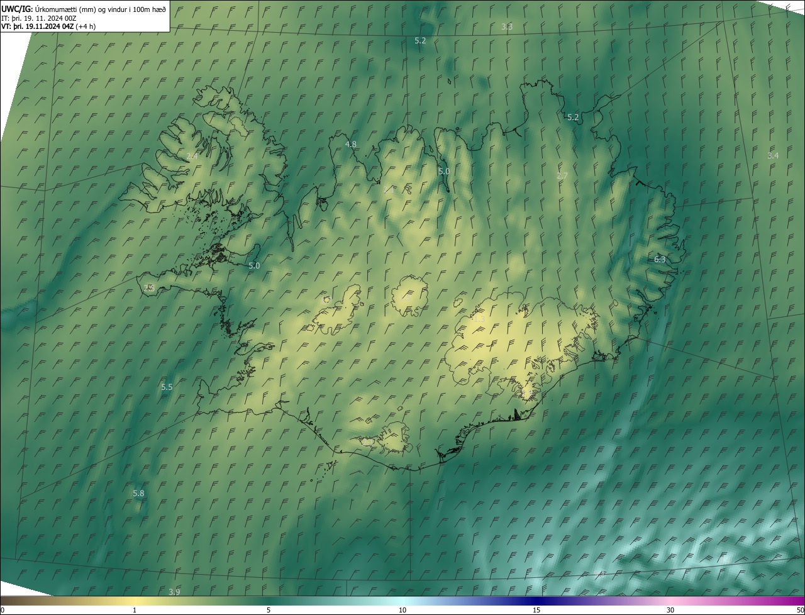Click the 1.3 value label on the large glacier
The width and height of the screenshot is (805, 615).
point(479,319)
